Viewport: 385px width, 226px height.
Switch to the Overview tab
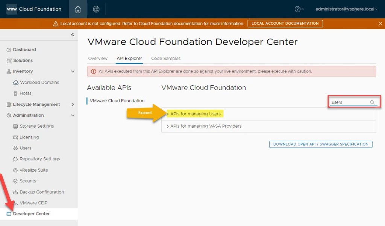[x=98, y=59]
